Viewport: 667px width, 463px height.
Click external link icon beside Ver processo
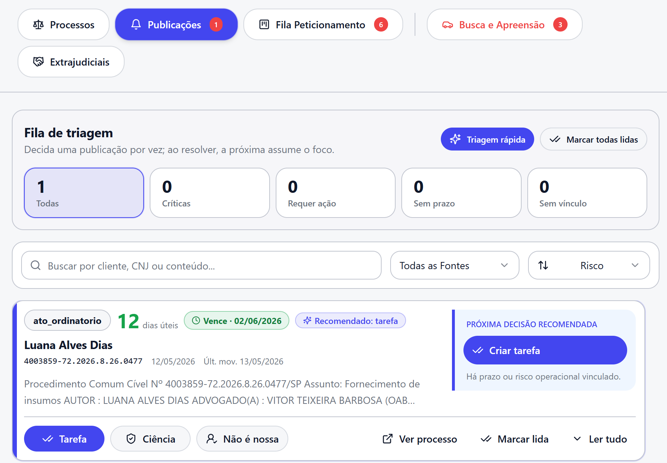tap(388, 439)
